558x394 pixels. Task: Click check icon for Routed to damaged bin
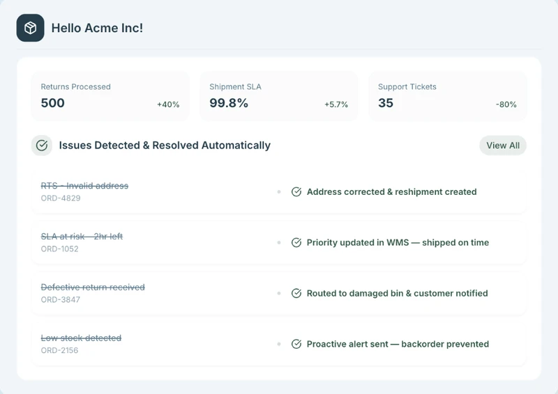point(296,294)
